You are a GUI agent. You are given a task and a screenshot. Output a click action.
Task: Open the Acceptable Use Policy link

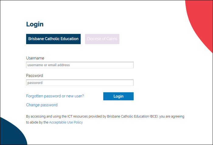point(66,122)
